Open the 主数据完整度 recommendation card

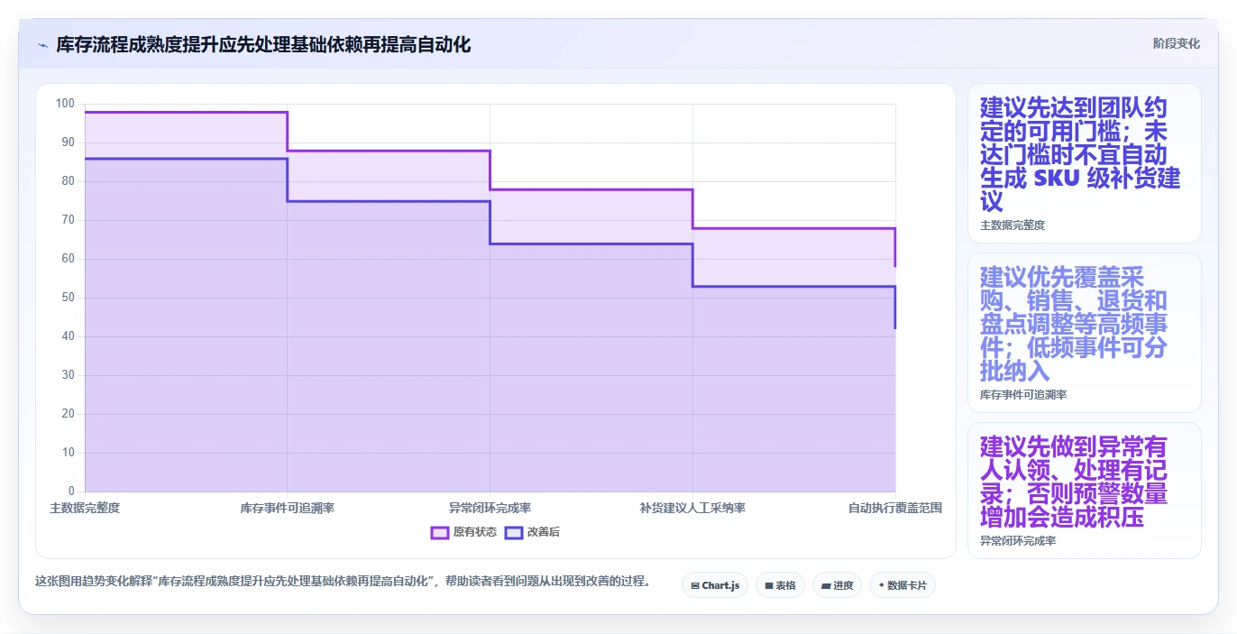(x=1085, y=163)
